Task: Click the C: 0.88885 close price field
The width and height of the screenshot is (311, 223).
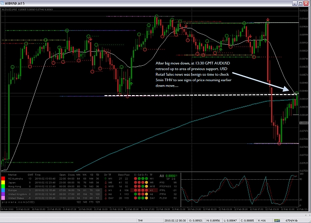Action: [x=247, y=221]
